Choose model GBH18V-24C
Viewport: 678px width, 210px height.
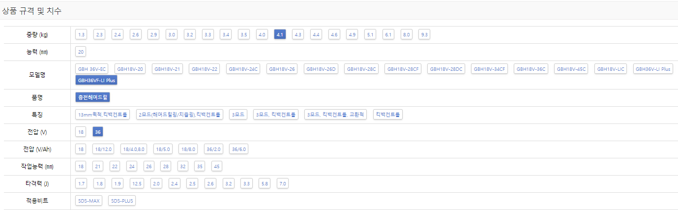click(x=243, y=69)
